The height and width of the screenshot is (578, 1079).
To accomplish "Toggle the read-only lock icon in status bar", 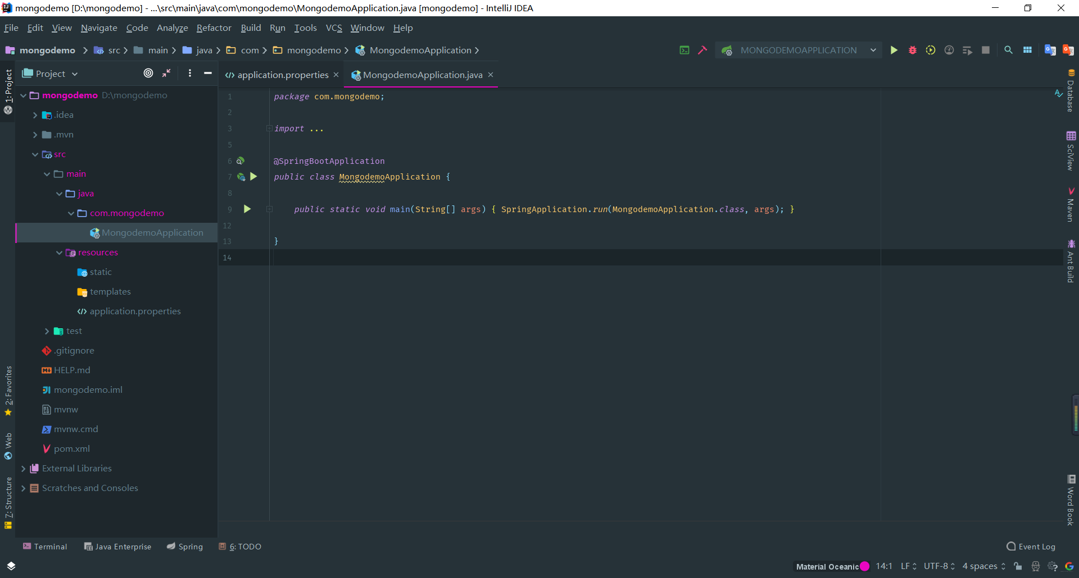I will coord(1018,566).
